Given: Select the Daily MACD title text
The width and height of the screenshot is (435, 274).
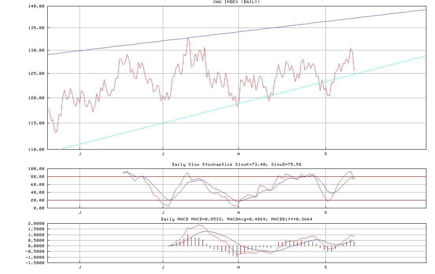Looking at the screenshot, I should click(x=236, y=219).
